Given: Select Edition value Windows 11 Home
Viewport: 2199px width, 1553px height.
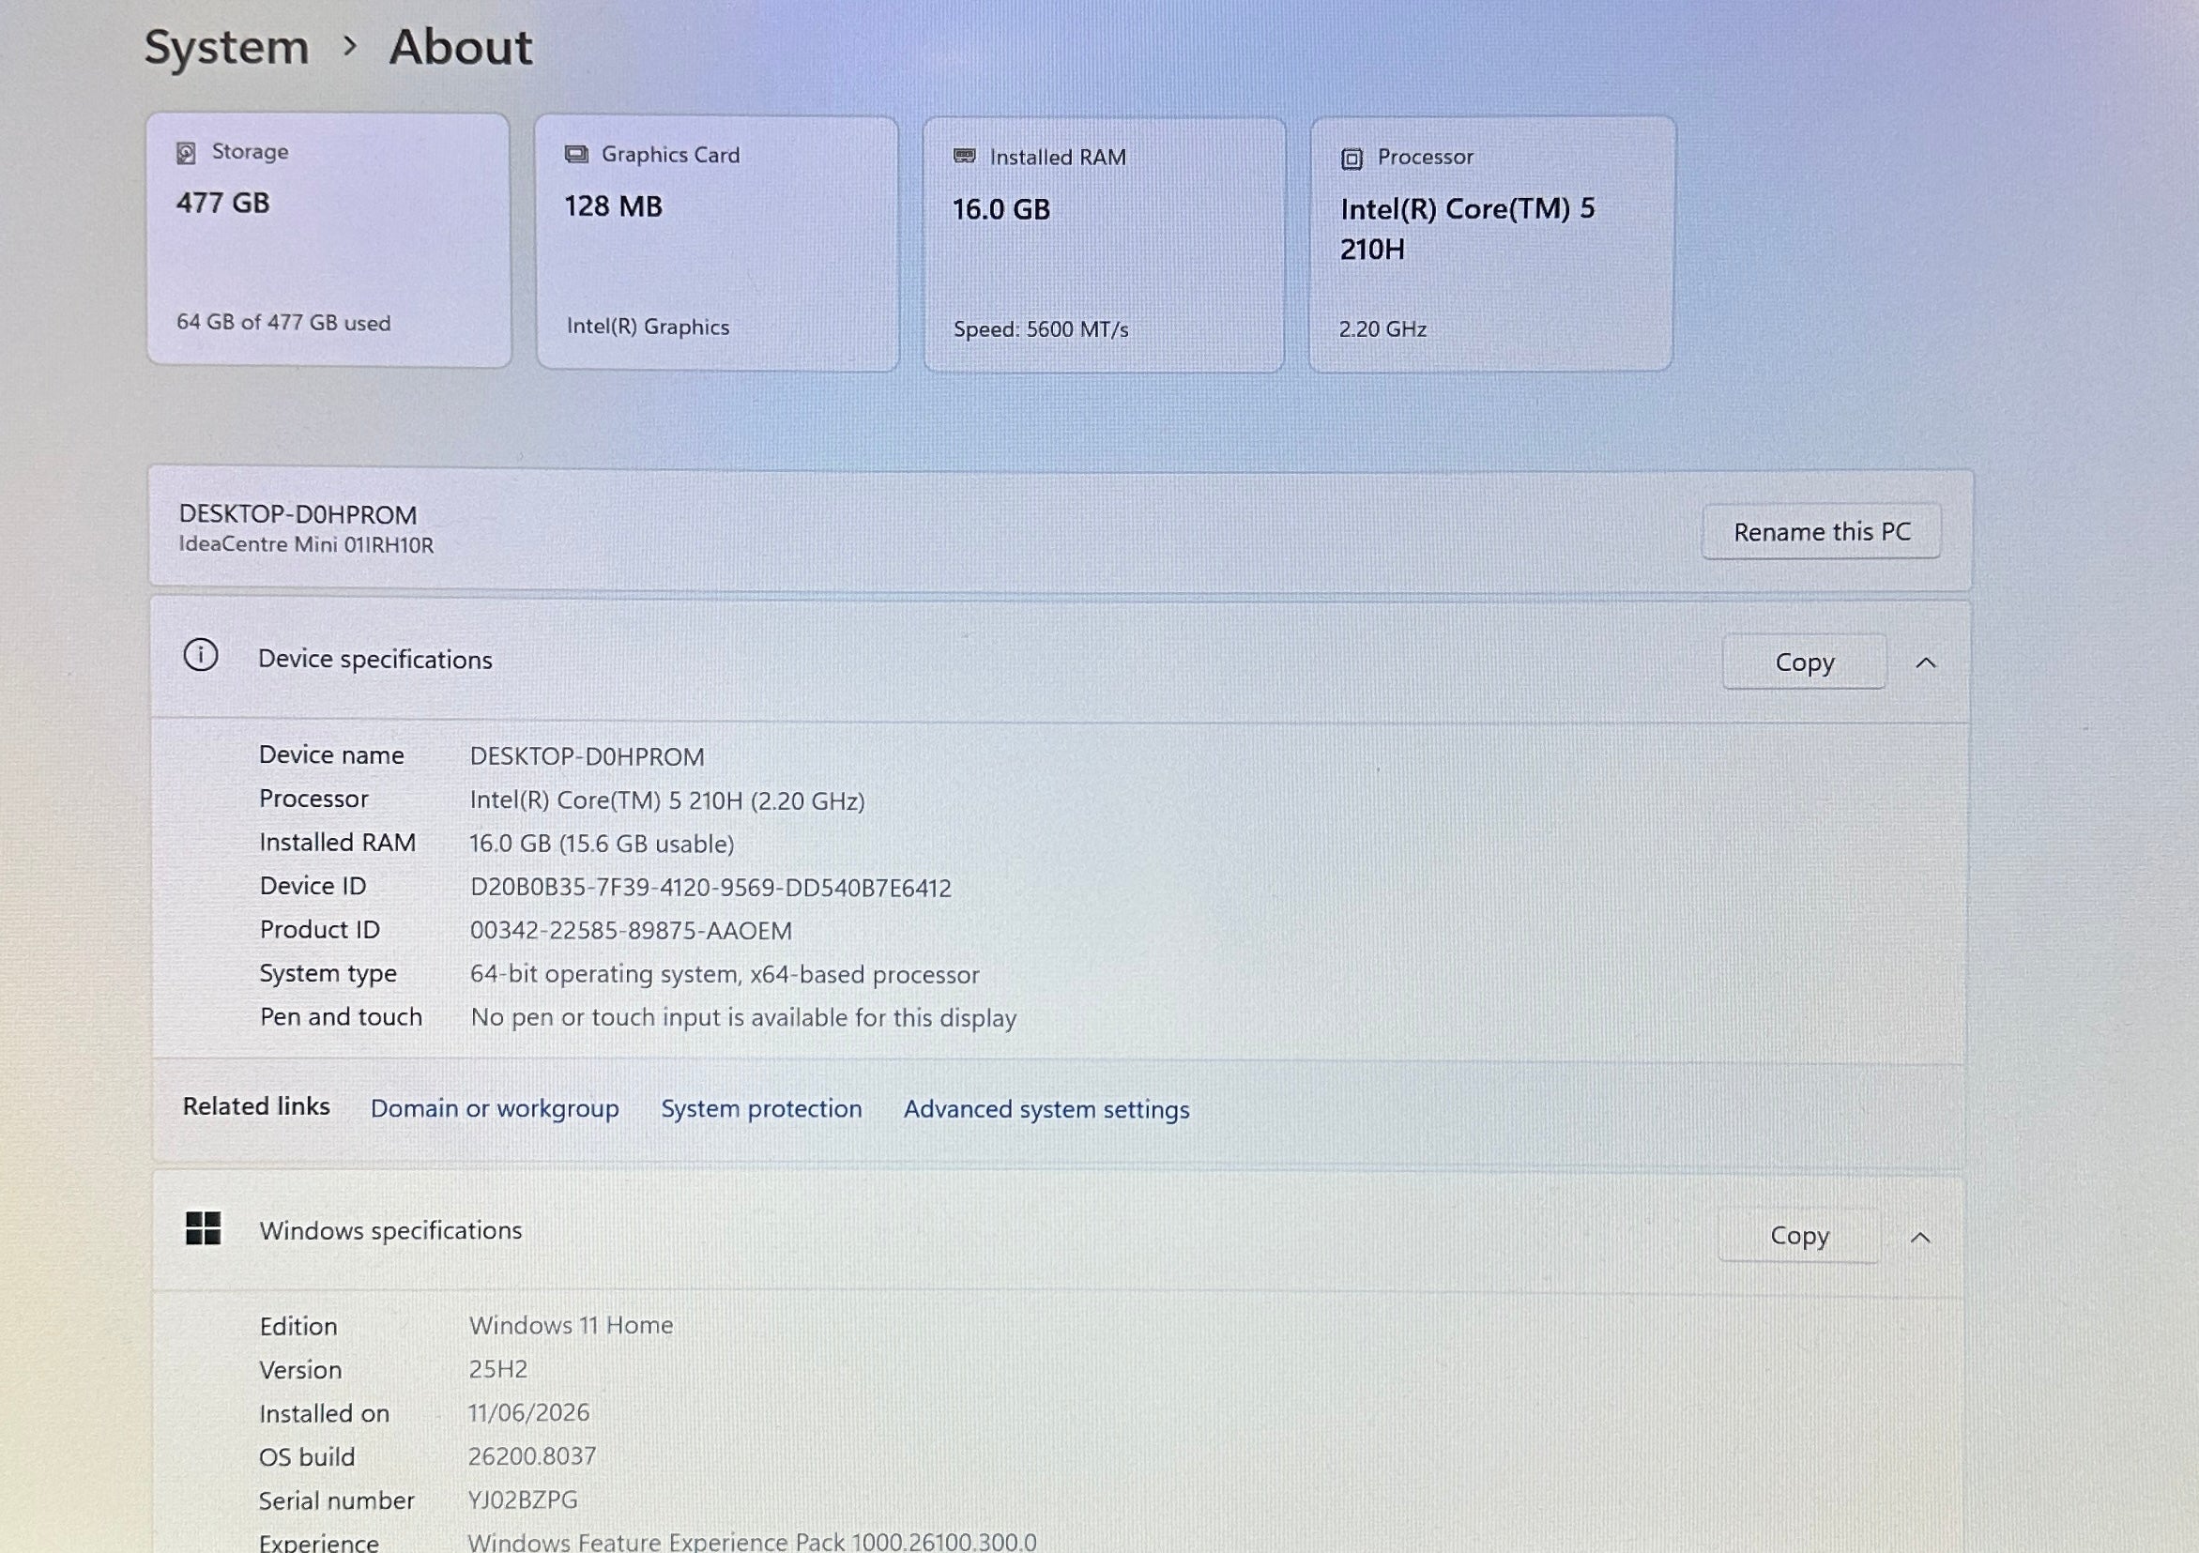Looking at the screenshot, I should [571, 1325].
